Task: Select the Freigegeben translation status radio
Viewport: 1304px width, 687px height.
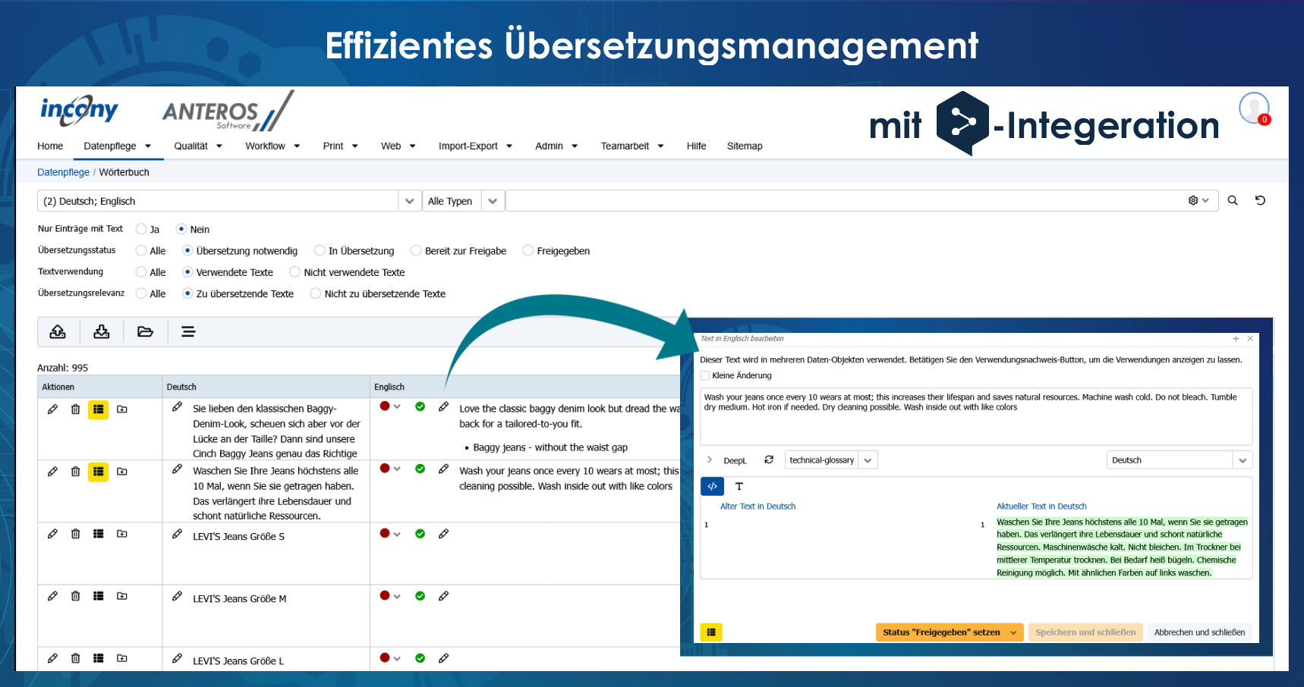Action: [528, 251]
